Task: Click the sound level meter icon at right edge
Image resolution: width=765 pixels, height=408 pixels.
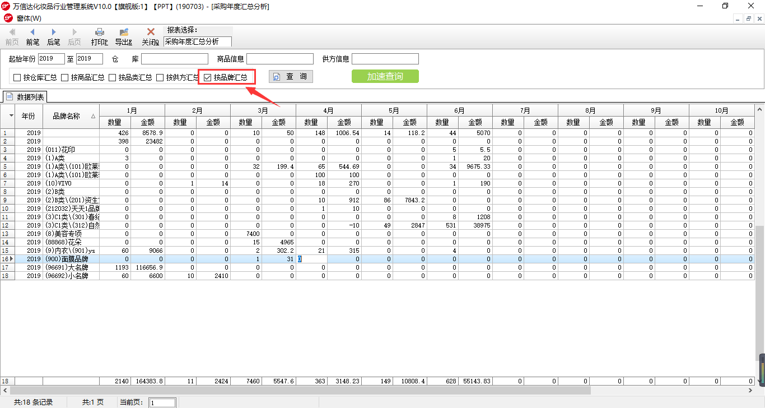Action: 762,369
